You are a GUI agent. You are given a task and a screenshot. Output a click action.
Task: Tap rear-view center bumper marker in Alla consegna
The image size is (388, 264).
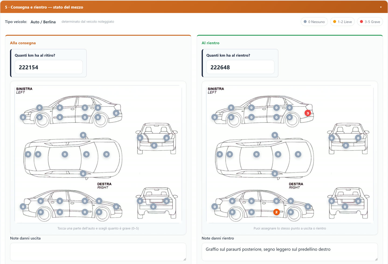tap(153, 207)
